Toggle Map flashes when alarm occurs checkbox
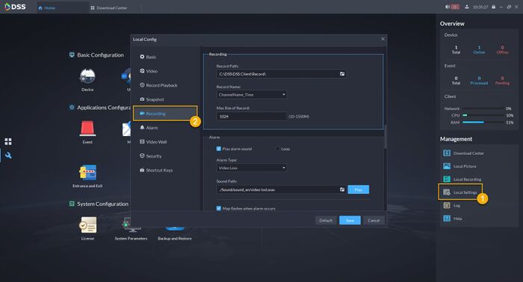The height and width of the screenshot is (282, 523). 219,208
